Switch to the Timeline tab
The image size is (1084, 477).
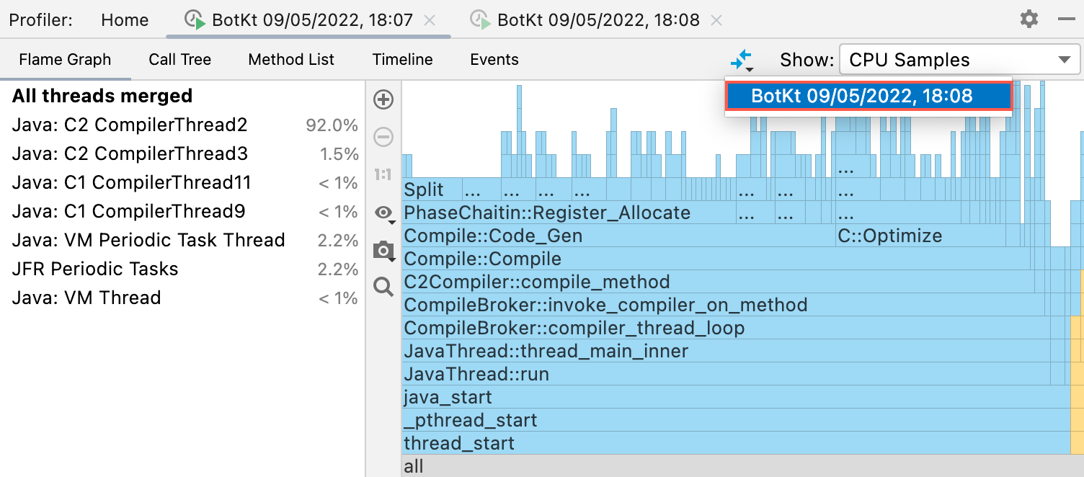point(403,60)
